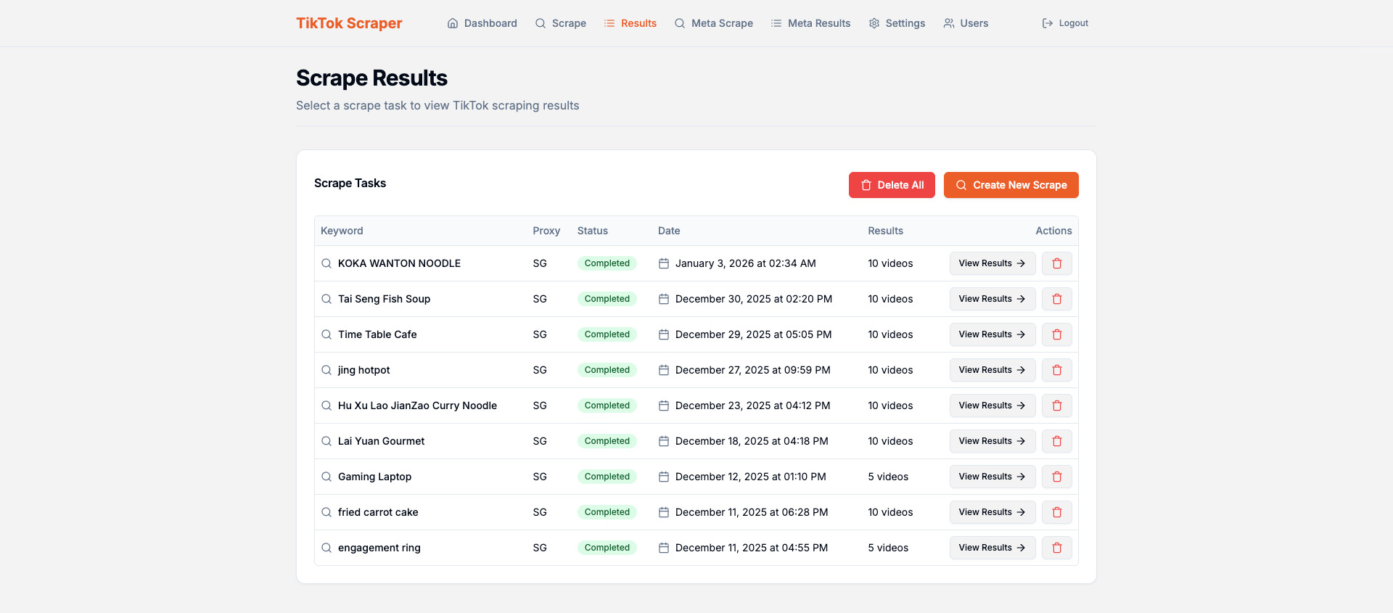
Task: View Results for Hu Xu Lao JianZao Curry Noodle
Action: tap(992, 406)
